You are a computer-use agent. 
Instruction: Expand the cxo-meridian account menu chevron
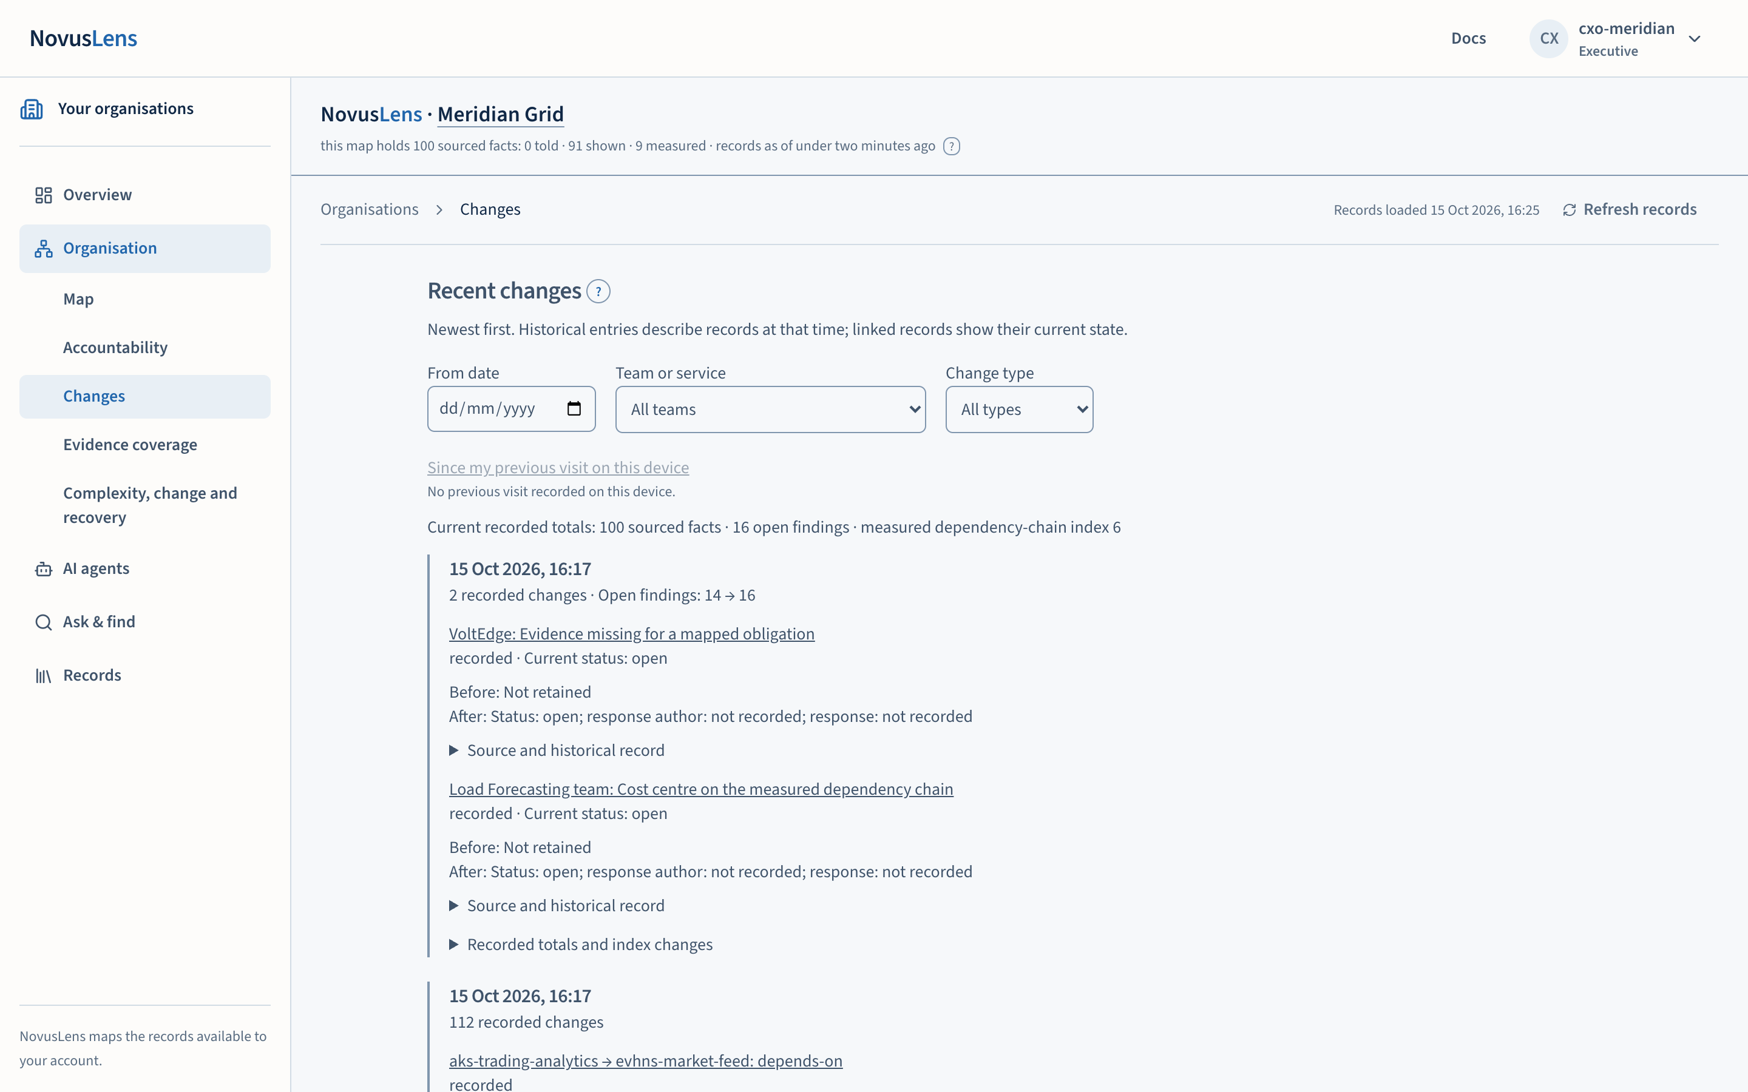point(1695,39)
